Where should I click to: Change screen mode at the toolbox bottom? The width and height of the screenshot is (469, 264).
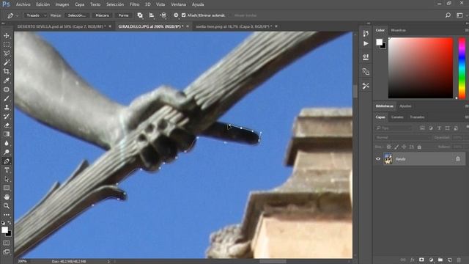tap(7, 252)
